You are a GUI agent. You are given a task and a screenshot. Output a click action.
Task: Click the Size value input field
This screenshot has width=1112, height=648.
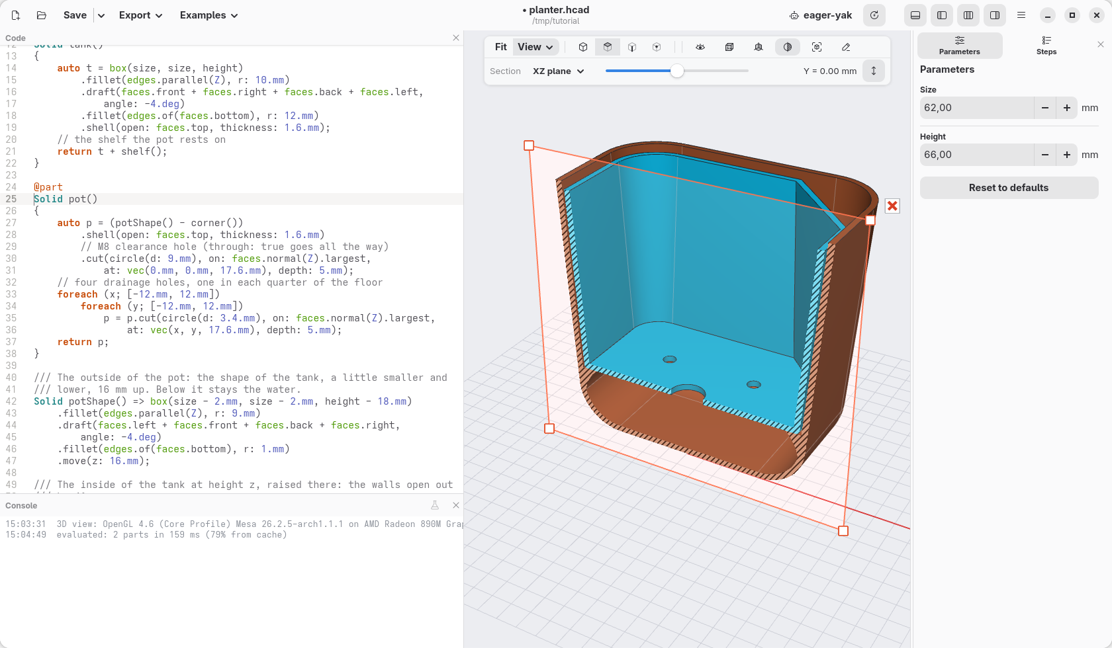977,108
